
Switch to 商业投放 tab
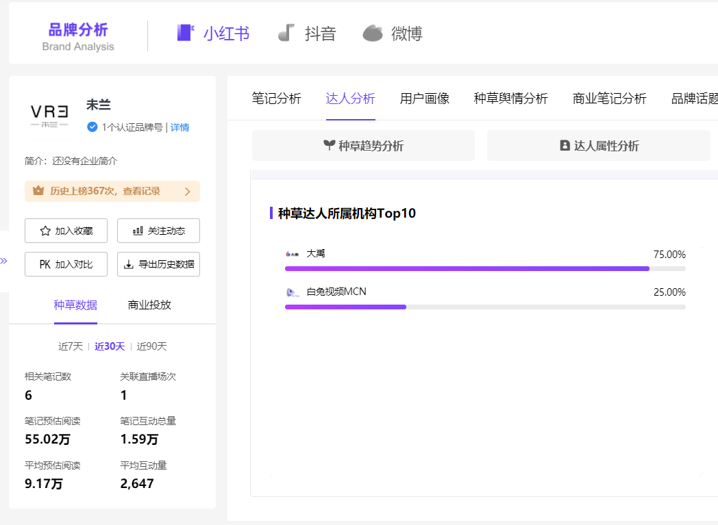(149, 305)
